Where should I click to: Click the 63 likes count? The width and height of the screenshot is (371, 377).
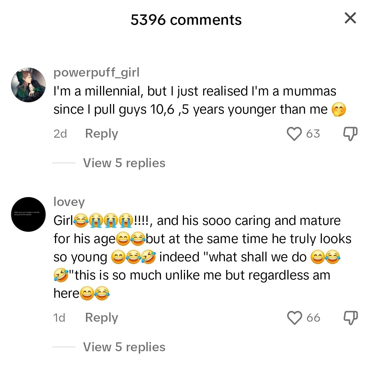tap(313, 134)
